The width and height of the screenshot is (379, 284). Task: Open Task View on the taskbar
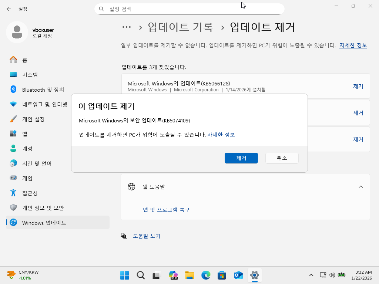point(157,275)
